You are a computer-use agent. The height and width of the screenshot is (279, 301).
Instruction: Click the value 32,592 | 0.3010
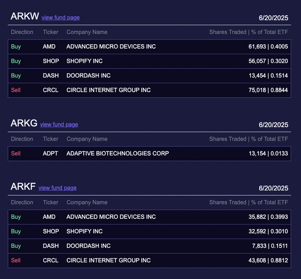pos(268,231)
